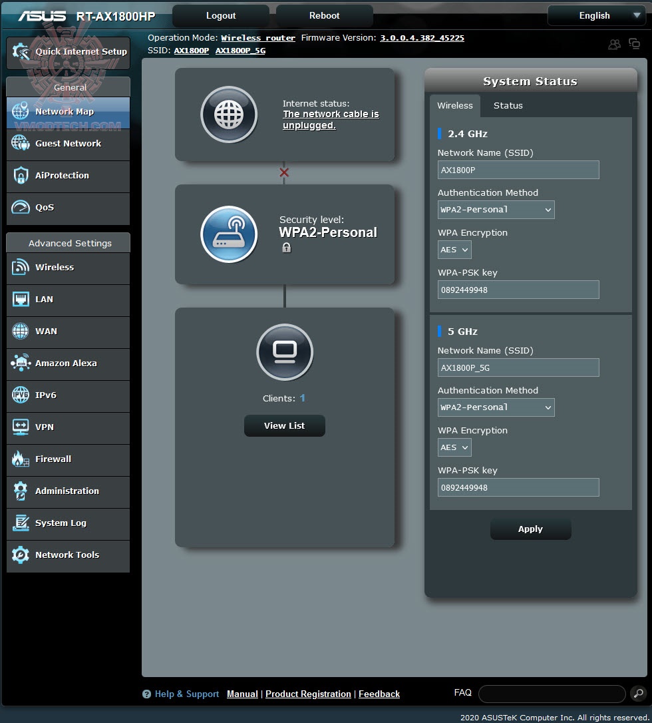This screenshot has width=652, height=723.
Task: Click the Apply button
Action: point(530,529)
